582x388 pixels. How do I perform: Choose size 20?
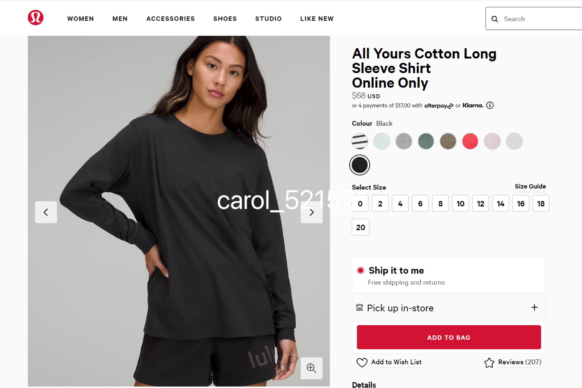[360, 227]
